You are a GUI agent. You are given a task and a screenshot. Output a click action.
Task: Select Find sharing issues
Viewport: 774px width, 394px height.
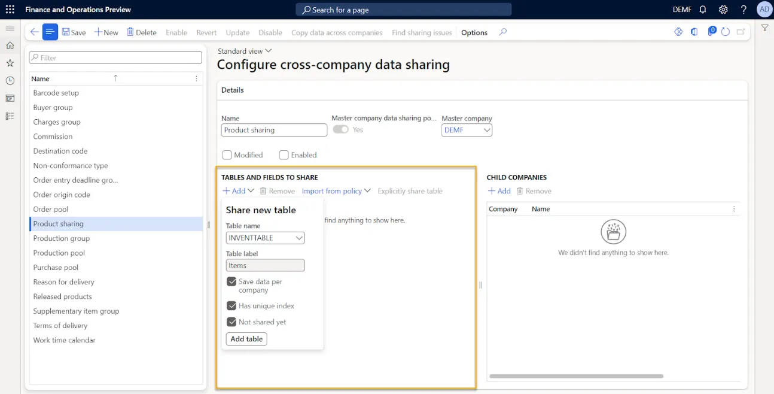pos(422,32)
